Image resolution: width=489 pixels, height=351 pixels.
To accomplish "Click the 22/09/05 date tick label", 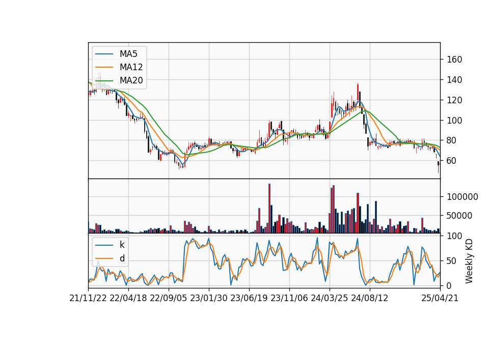I will [169, 298].
